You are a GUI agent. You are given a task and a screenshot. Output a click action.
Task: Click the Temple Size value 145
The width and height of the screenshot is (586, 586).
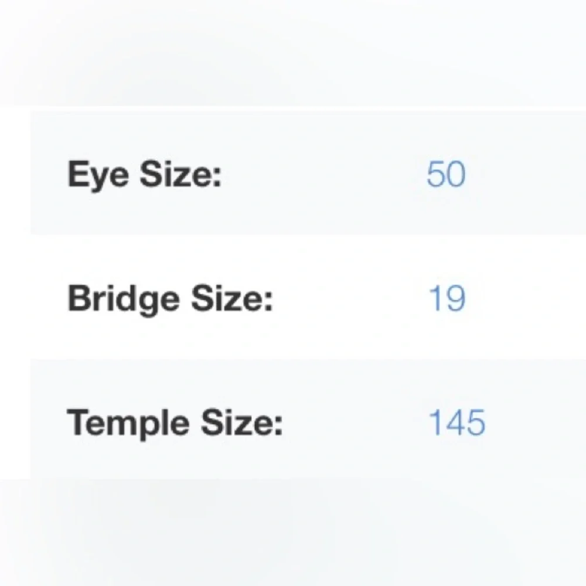(x=457, y=423)
